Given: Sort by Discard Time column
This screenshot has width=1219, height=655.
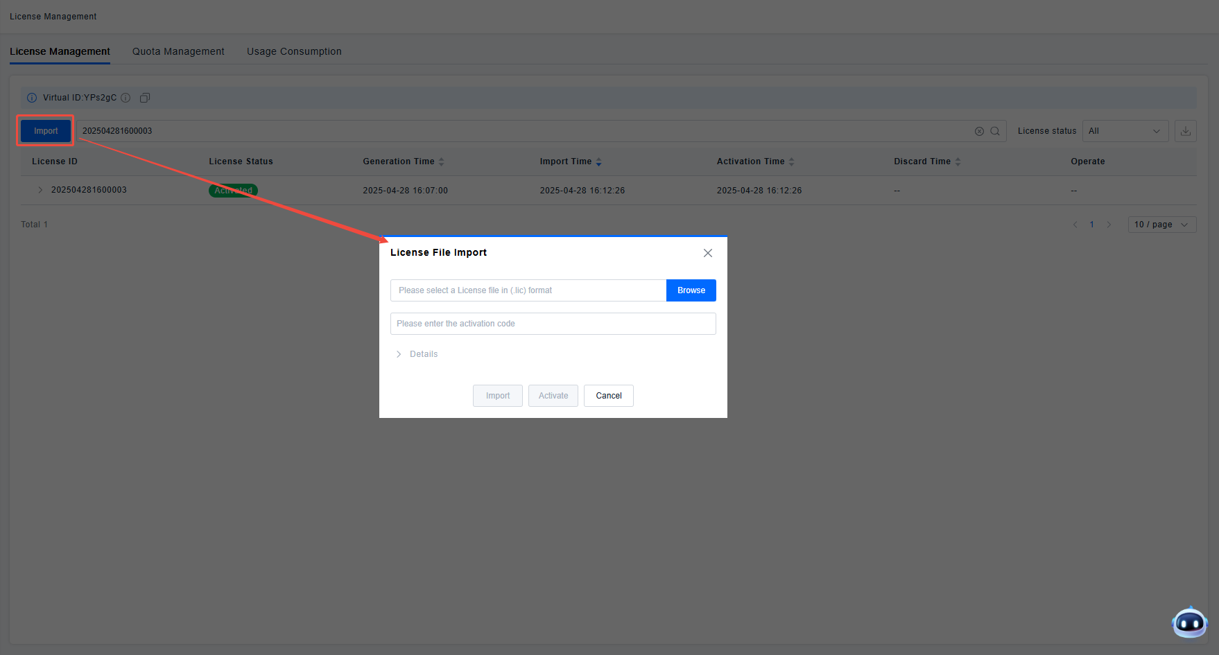Looking at the screenshot, I should (958, 161).
